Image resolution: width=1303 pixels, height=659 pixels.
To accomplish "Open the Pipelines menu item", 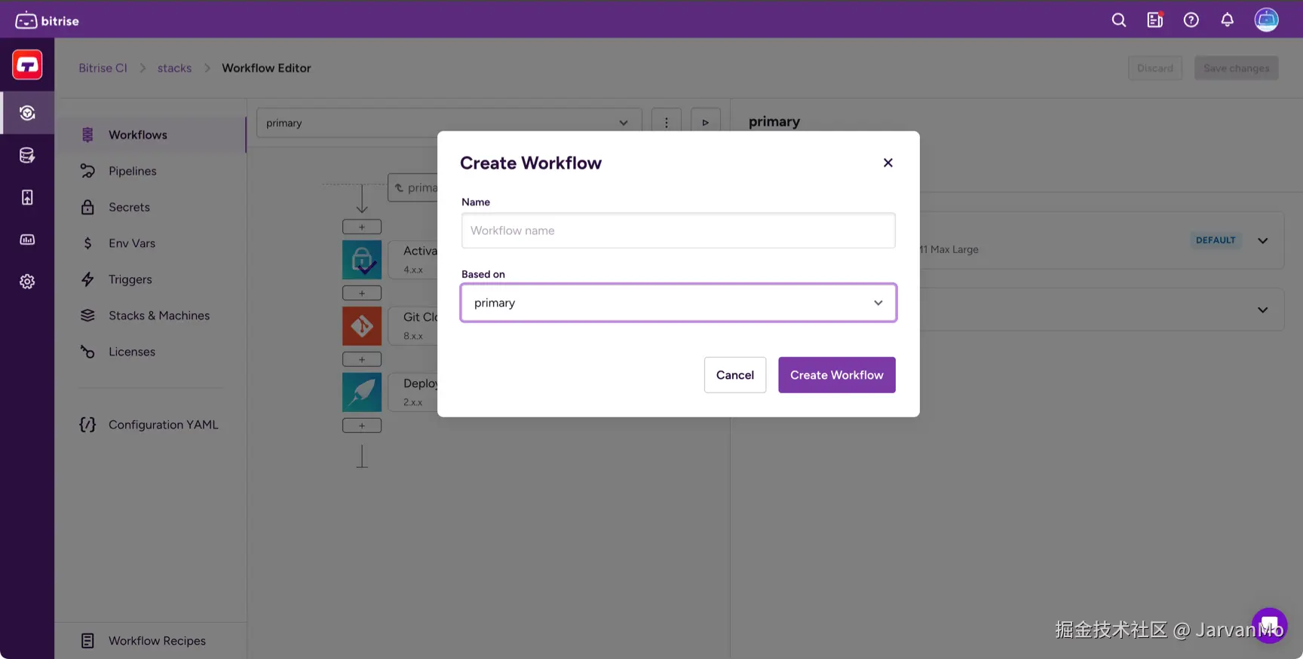I will pyautogui.click(x=151, y=171).
